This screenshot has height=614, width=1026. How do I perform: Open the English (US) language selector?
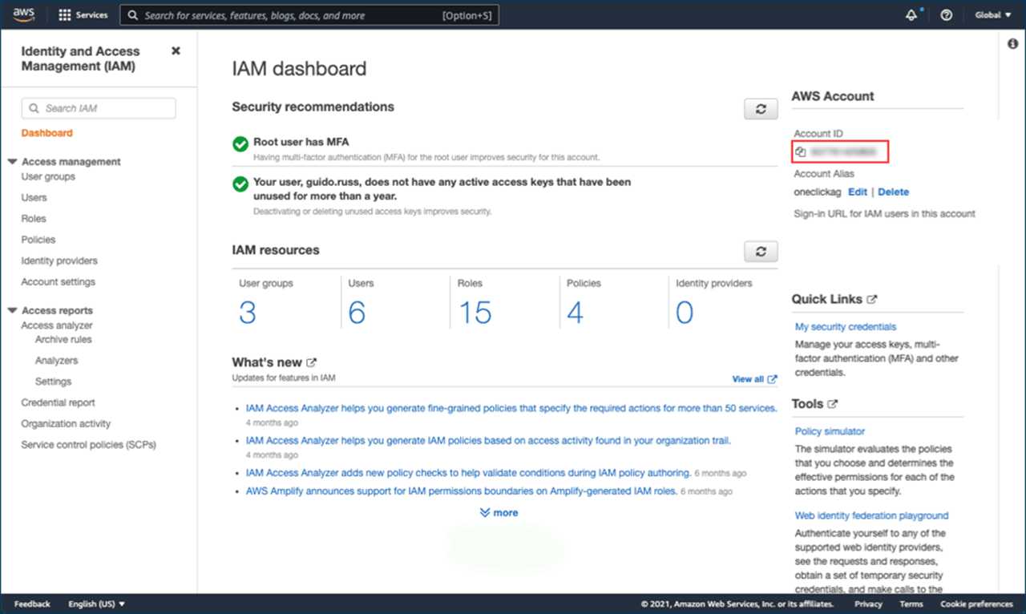[97, 604]
